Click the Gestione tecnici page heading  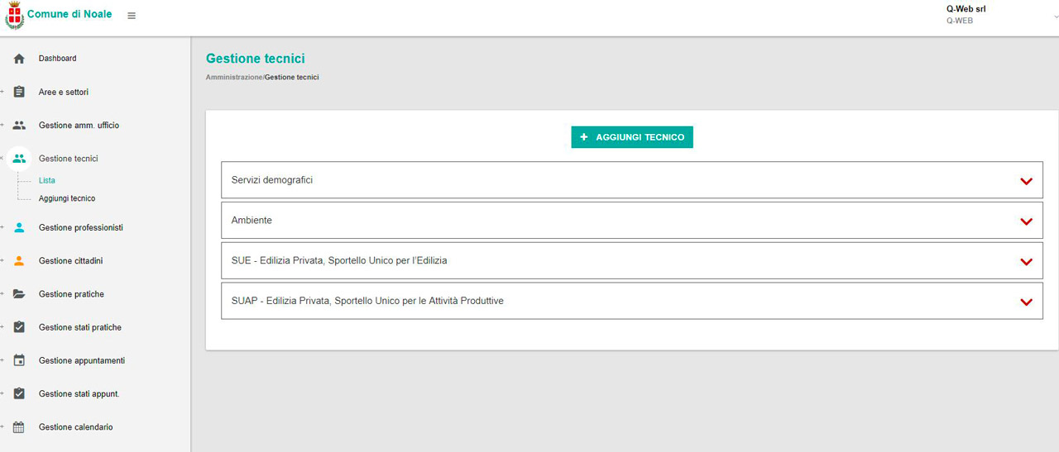pos(256,59)
